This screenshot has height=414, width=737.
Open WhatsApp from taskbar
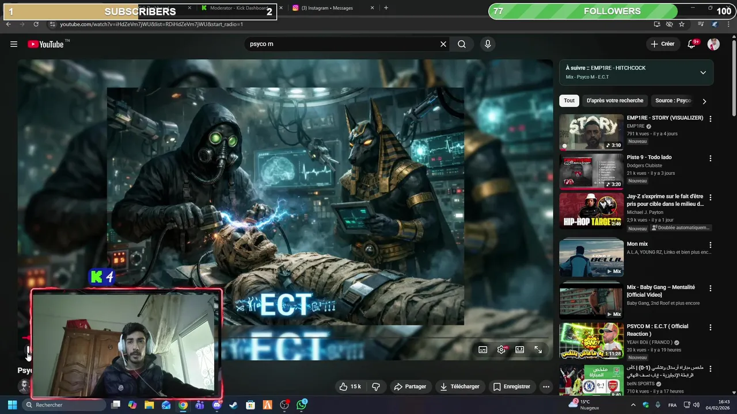tap(302, 405)
